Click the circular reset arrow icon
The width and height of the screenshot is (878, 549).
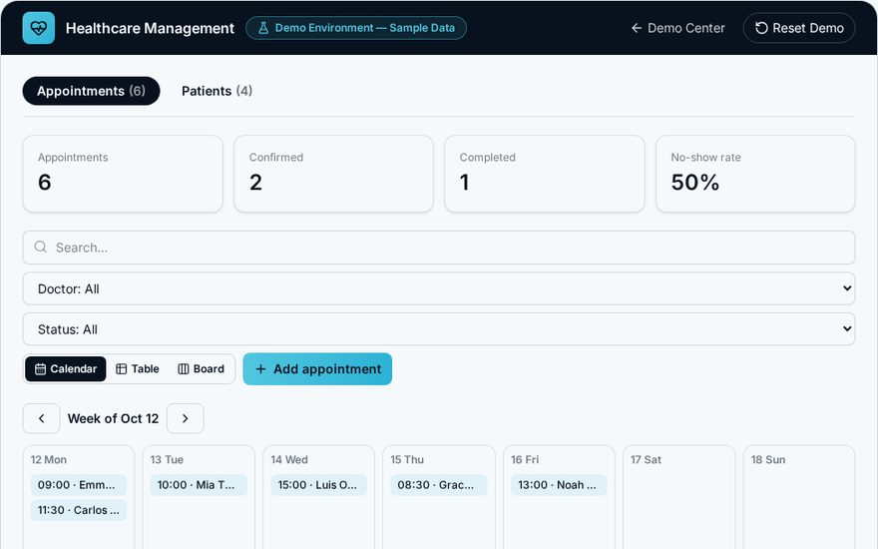tap(761, 28)
